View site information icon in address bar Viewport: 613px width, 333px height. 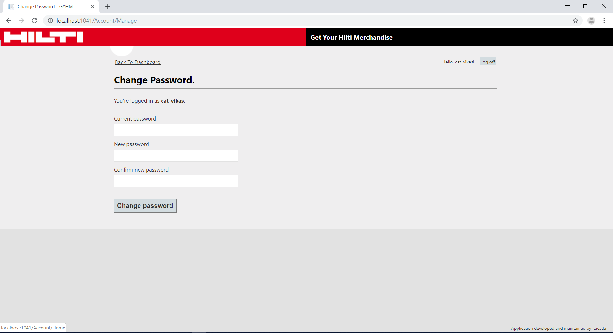50,21
